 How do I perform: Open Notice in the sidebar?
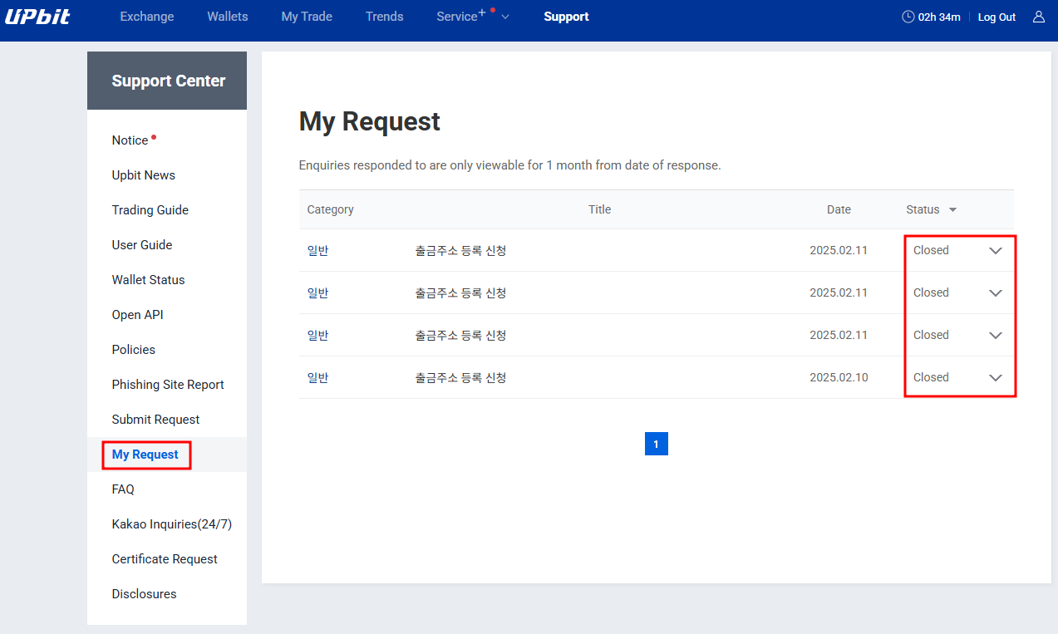(x=130, y=140)
